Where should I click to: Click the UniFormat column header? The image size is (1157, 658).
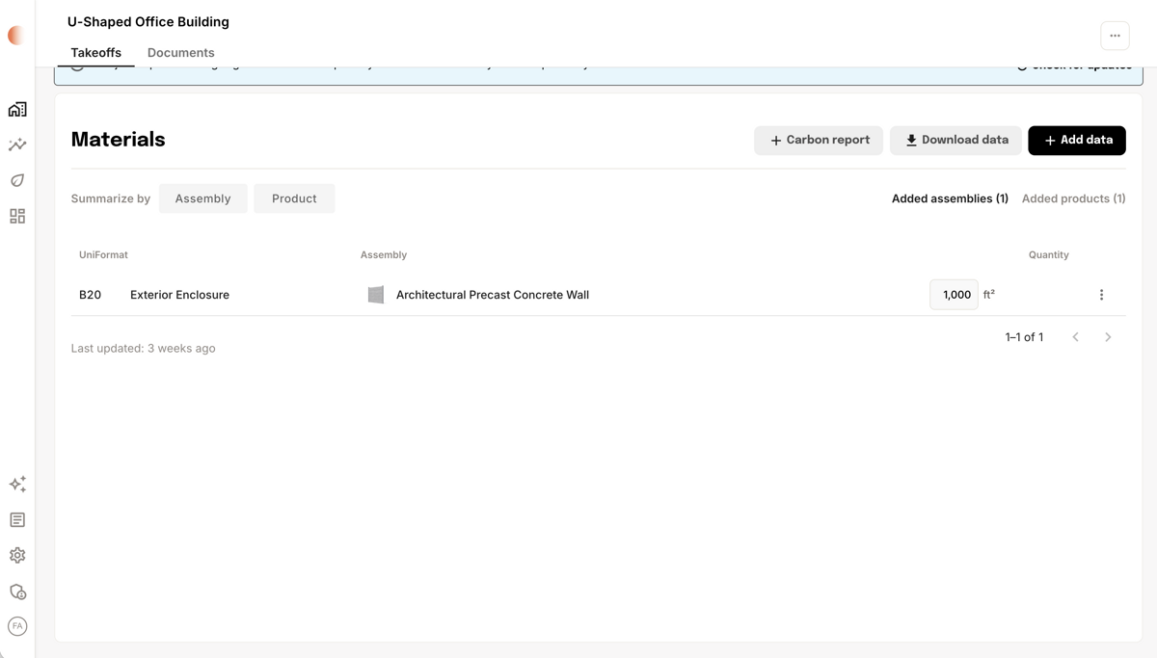(x=103, y=255)
